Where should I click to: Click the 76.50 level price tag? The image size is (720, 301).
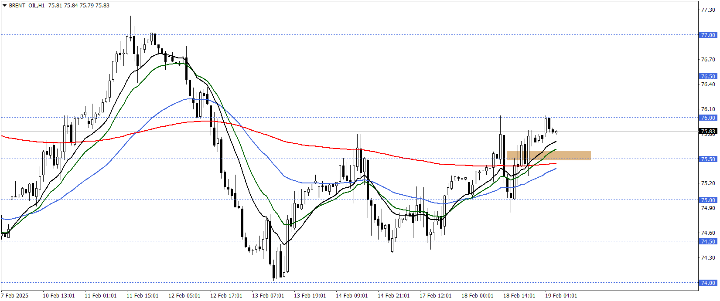[x=708, y=76]
